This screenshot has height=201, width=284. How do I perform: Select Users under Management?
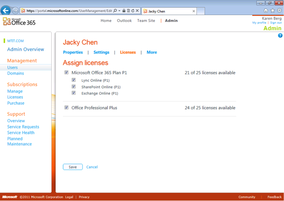click(13, 67)
